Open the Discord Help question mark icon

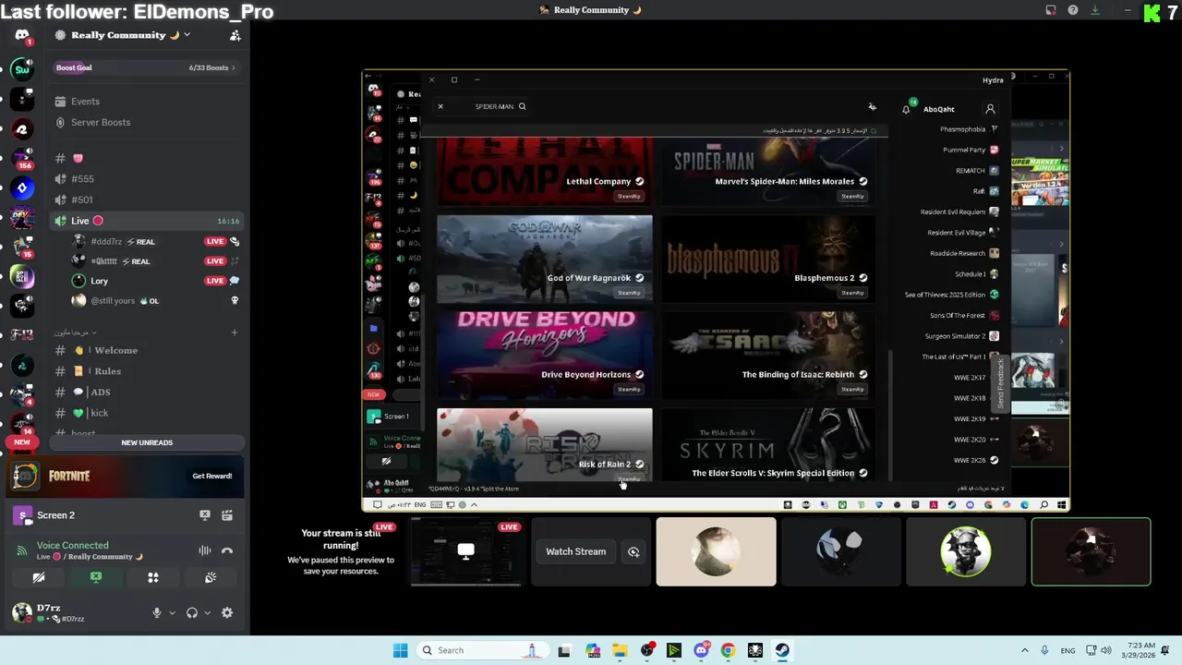[1073, 10]
